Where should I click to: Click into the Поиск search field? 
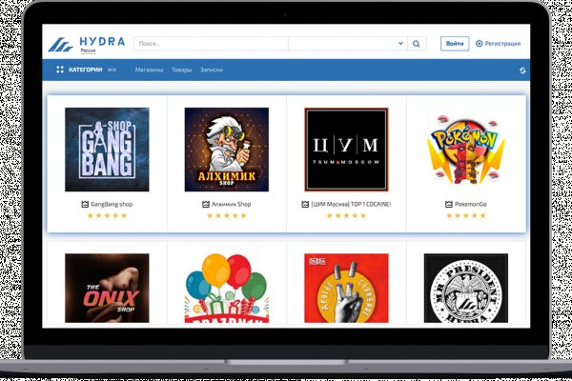click(210, 44)
